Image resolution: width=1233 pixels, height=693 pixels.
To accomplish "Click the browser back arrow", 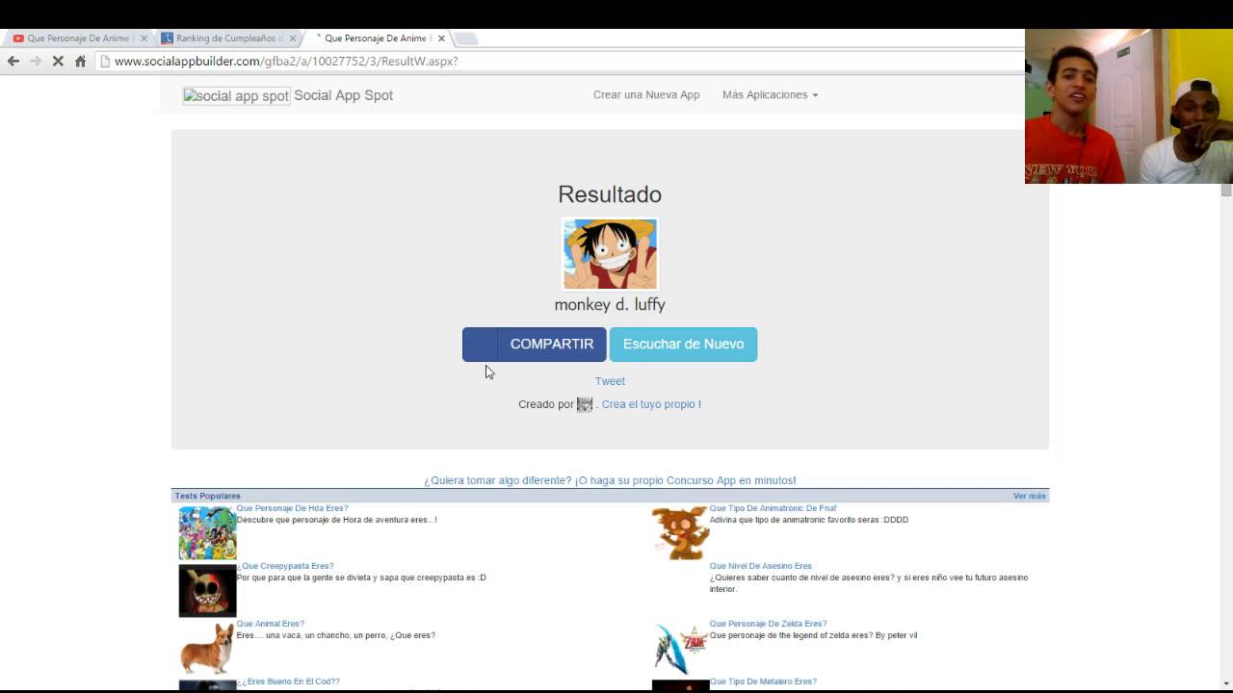I will pos(13,61).
